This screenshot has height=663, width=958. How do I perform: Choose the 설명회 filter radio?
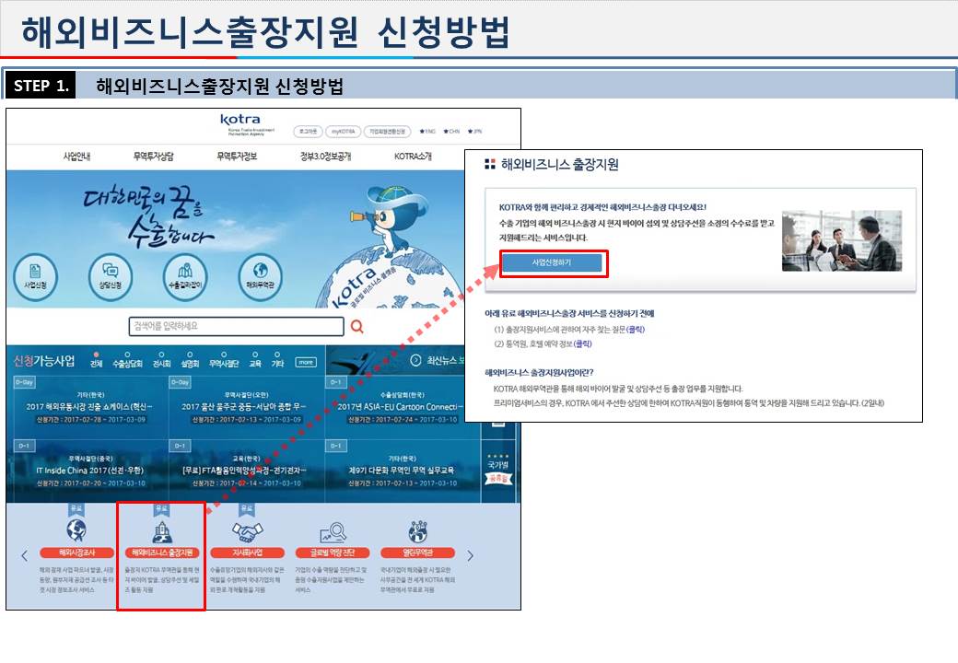[190, 355]
